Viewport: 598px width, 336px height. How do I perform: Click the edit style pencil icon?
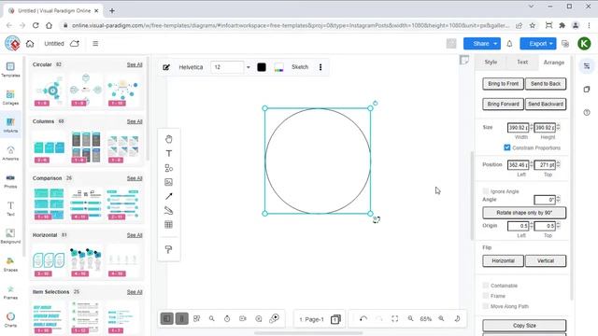(166, 67)
